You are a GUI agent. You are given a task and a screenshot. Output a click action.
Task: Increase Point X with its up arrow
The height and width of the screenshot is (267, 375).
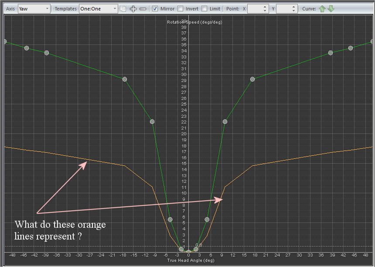tap(265, 7)
